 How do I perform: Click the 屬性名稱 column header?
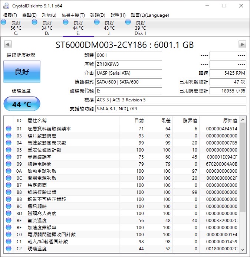72,121
